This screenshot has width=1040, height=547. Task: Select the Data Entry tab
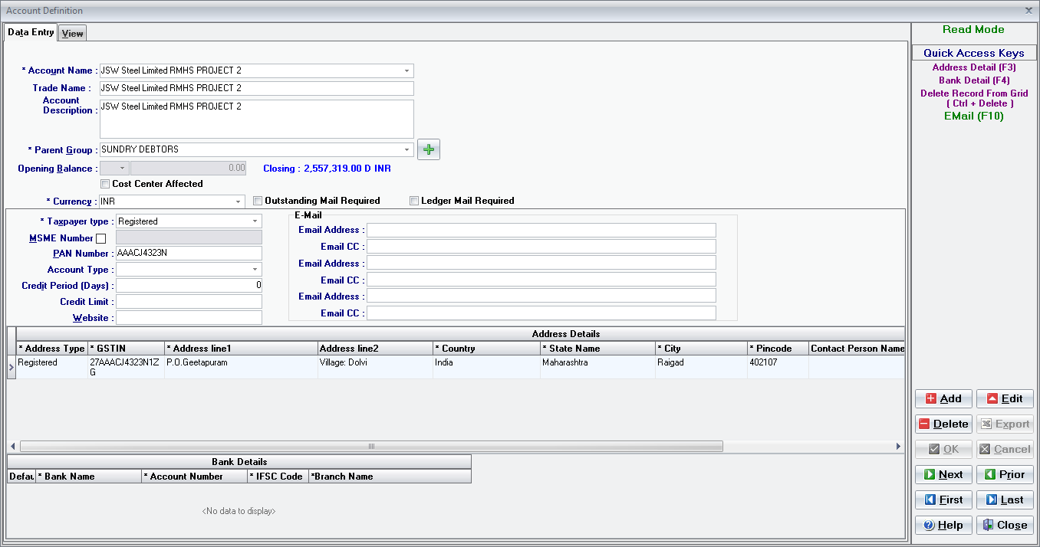tap(31, 32)
